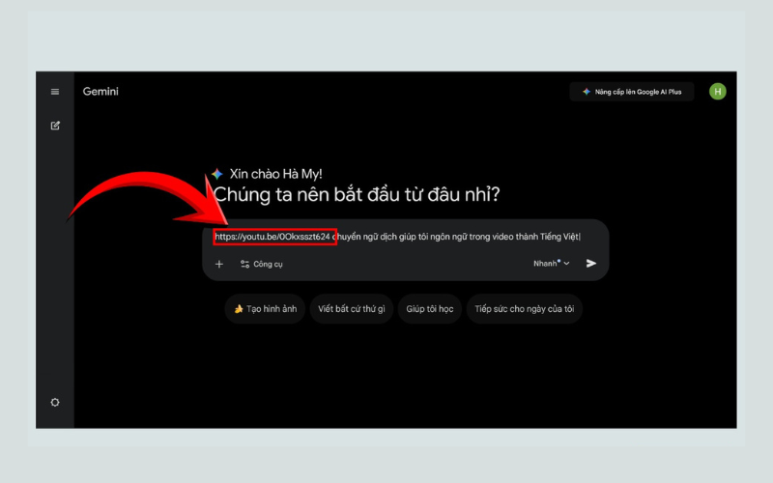773x483 pixels.
Task: Send the prompt with arrow icon
Action: 591,263
